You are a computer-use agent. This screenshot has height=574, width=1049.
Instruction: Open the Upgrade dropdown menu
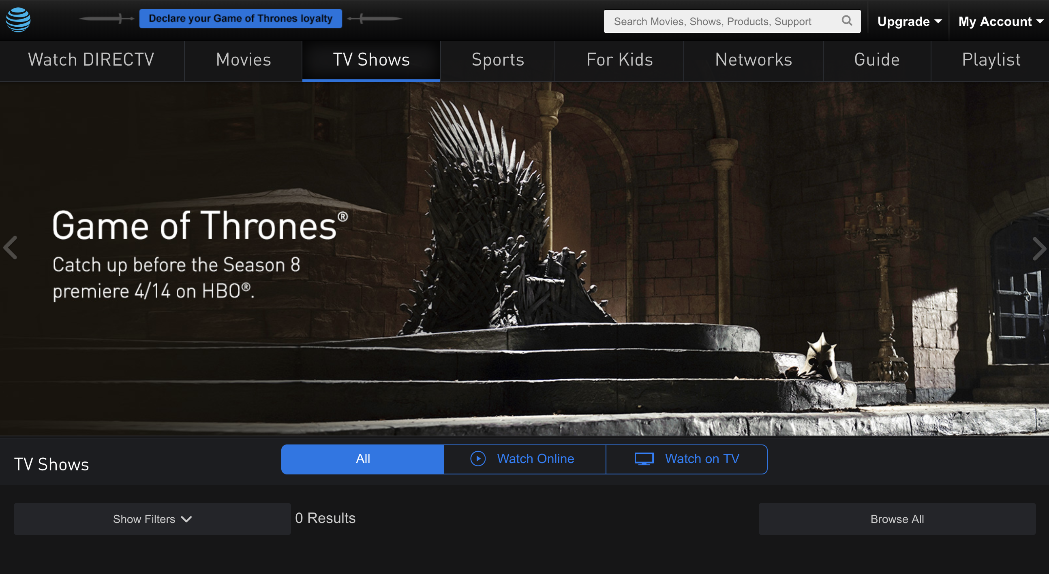(909, 21)
